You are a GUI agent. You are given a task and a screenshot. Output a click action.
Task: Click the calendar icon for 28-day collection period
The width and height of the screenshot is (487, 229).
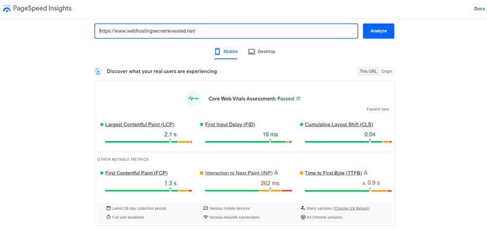pyautogui.click(x=108, y=208)
